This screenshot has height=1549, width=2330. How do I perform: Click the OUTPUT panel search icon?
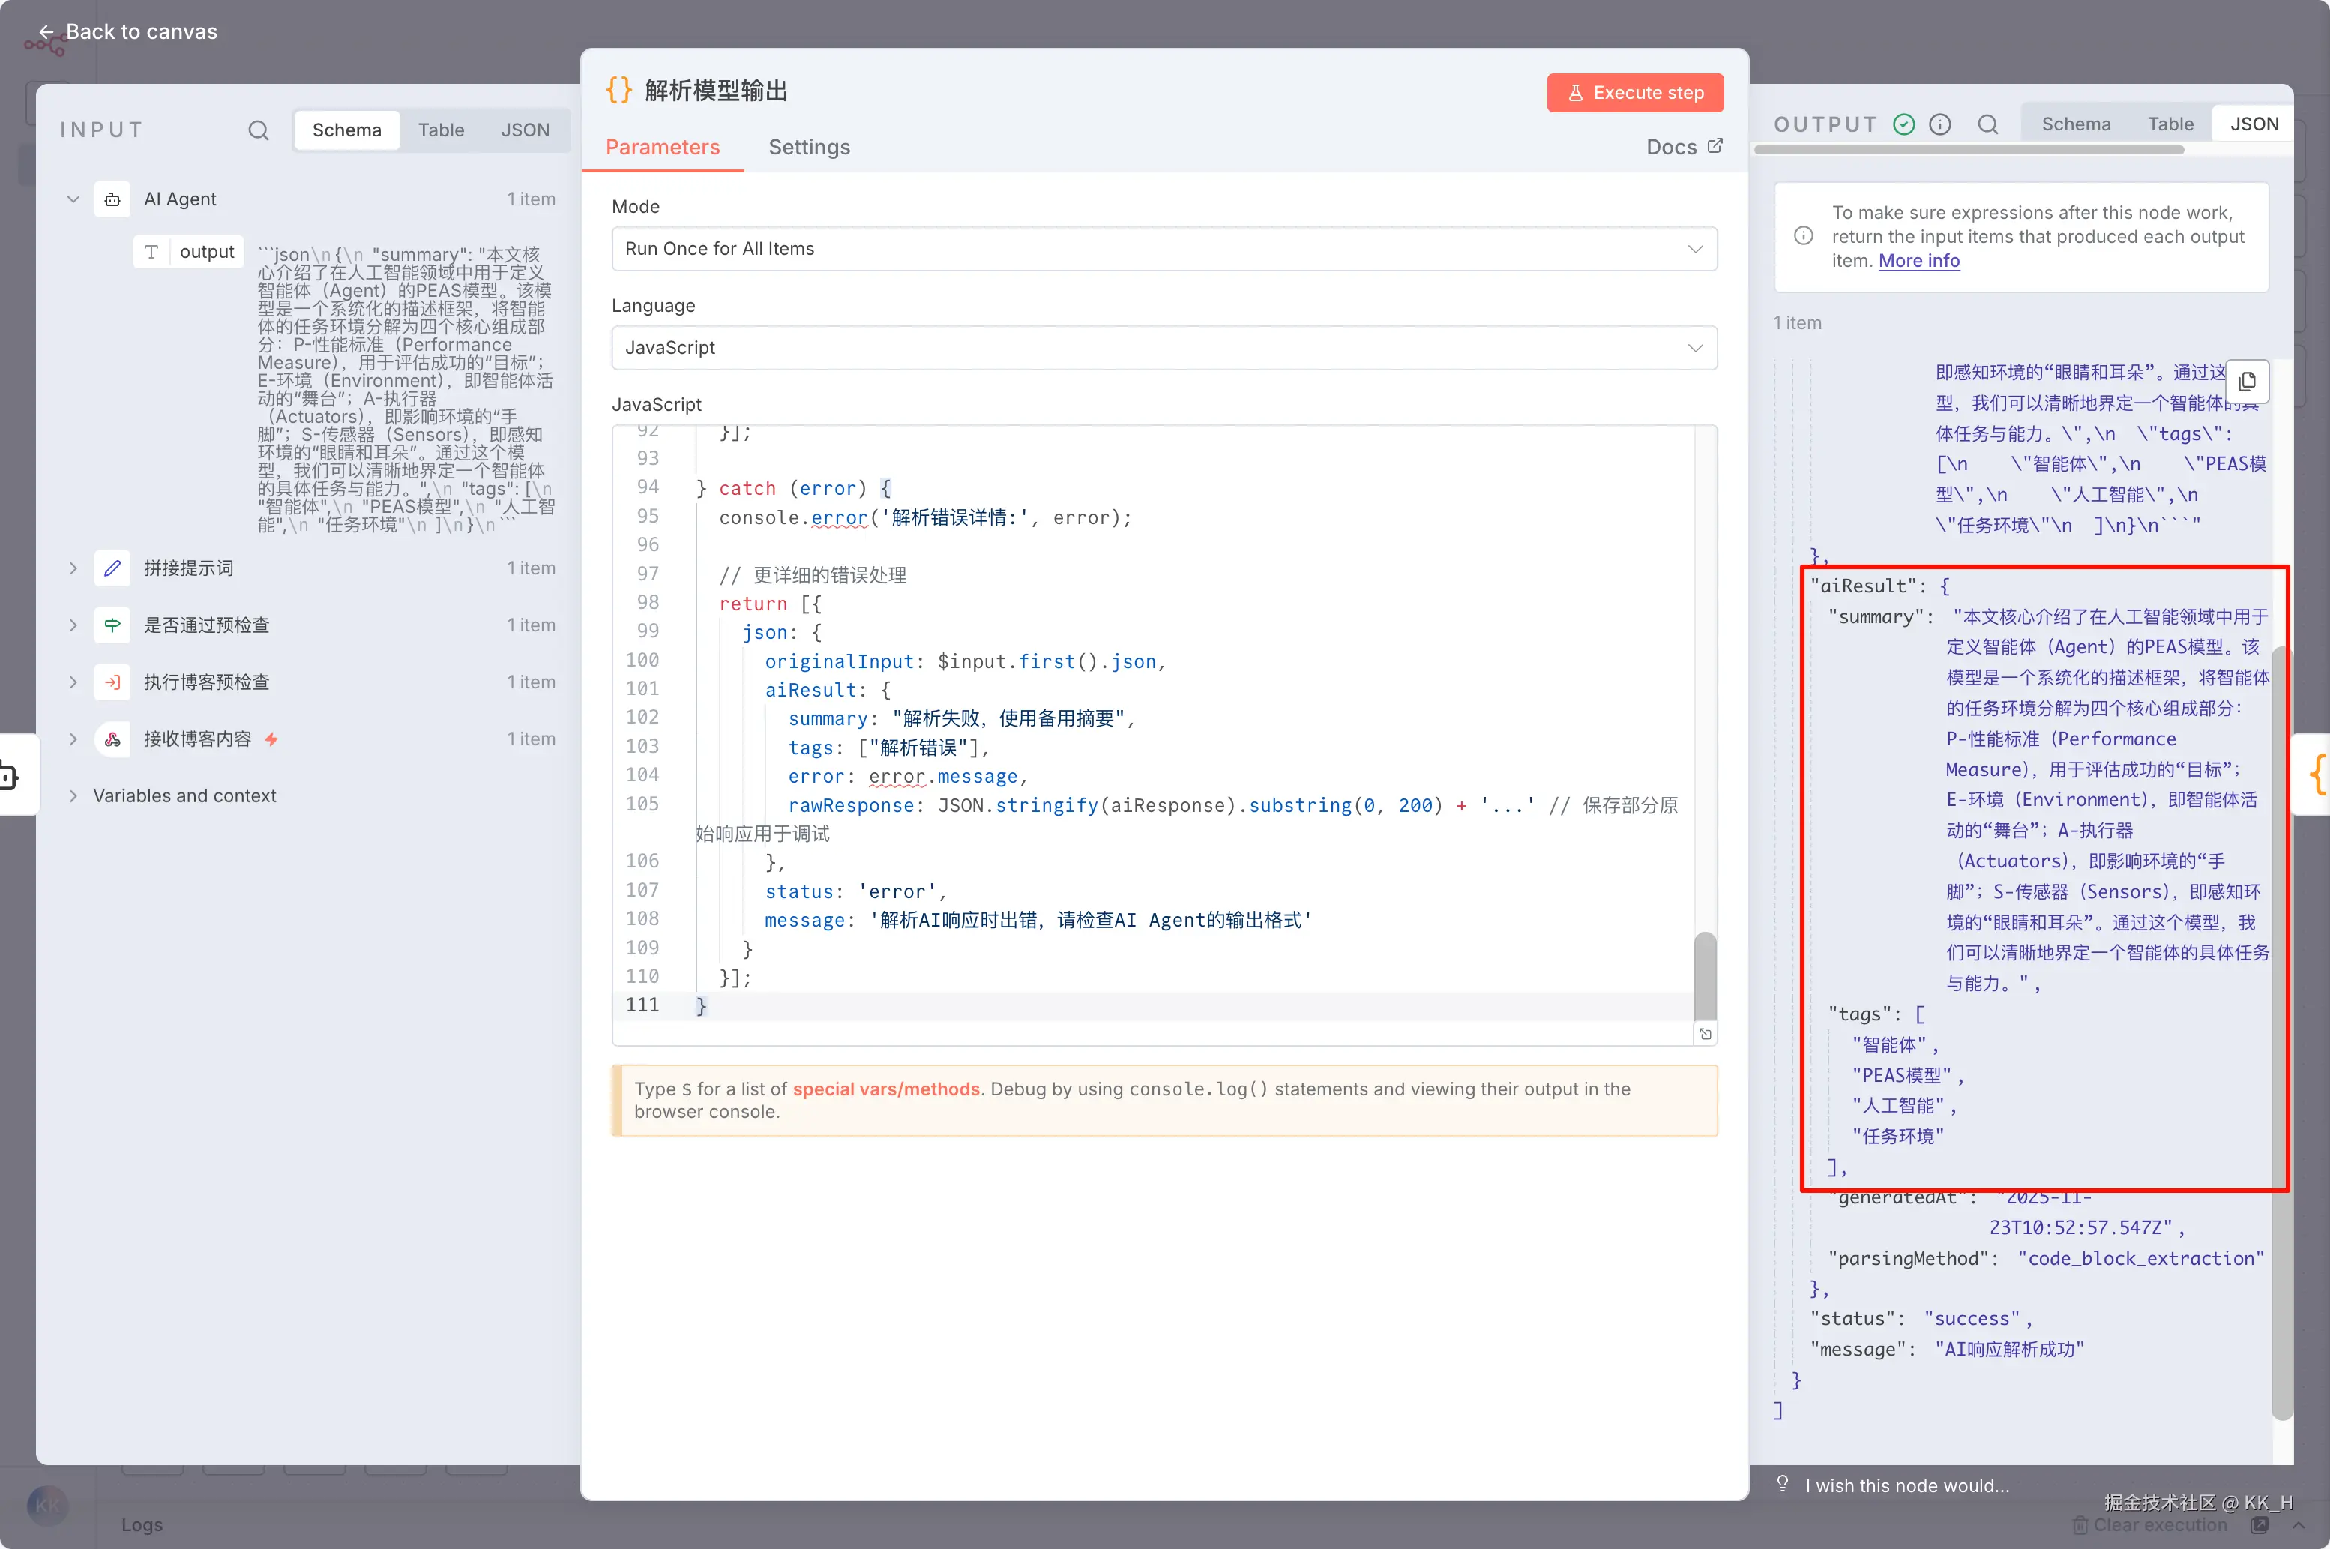(1987, 124)
